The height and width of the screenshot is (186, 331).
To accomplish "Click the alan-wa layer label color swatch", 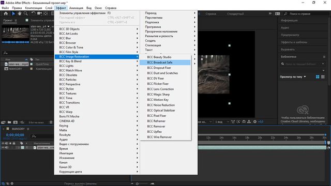I will 22,147.
